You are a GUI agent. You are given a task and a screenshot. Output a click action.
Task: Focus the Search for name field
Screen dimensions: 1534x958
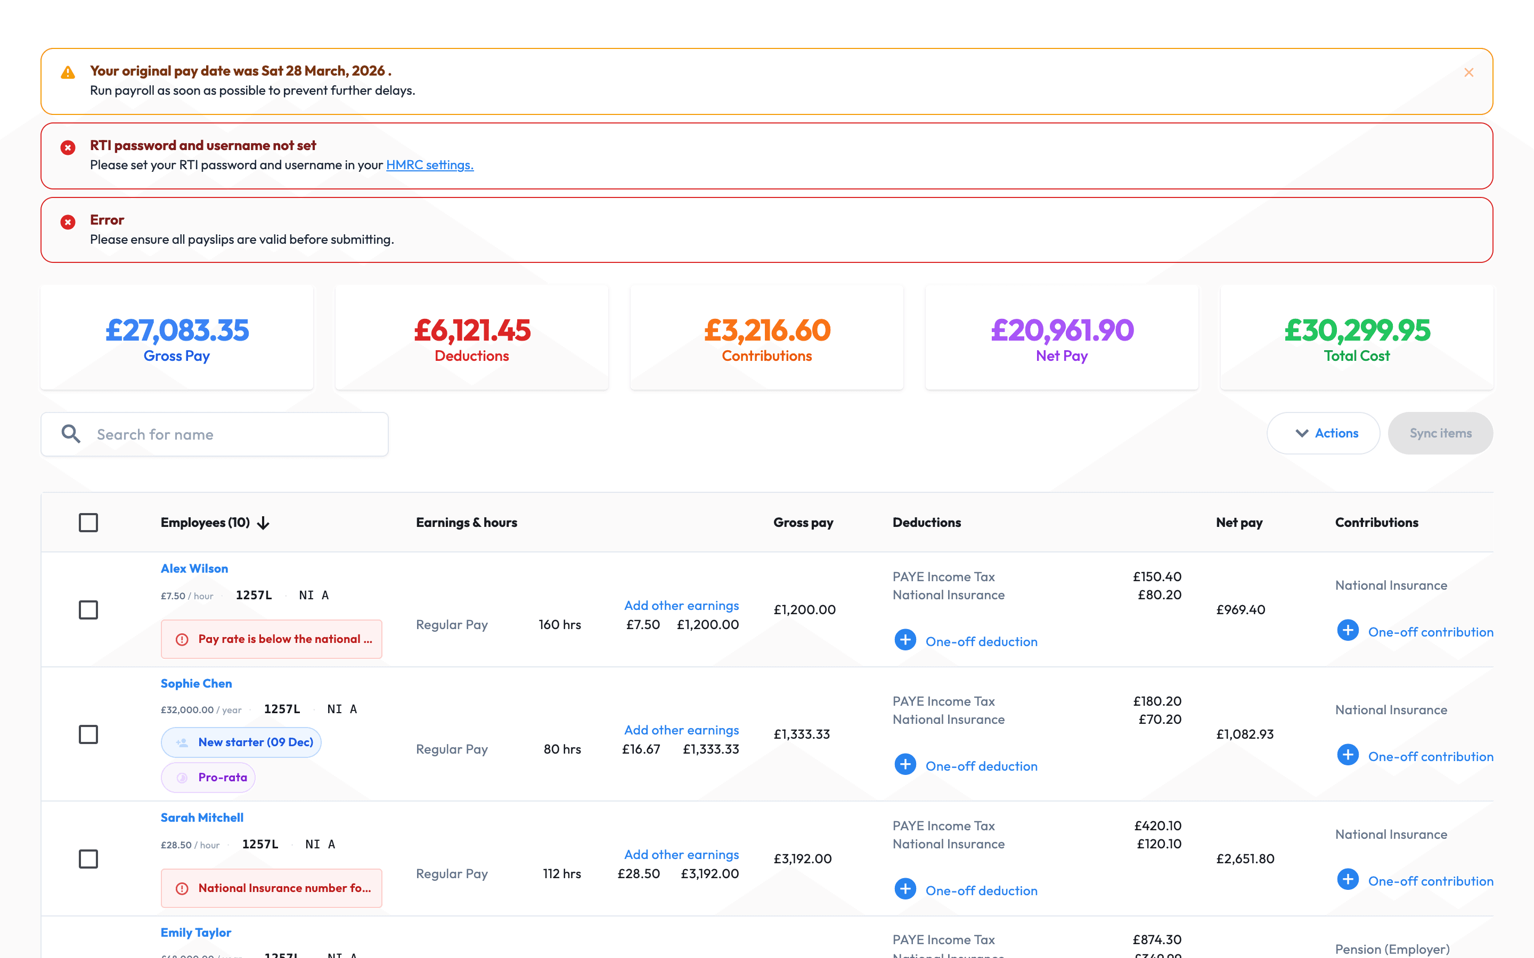pos(215,434)
